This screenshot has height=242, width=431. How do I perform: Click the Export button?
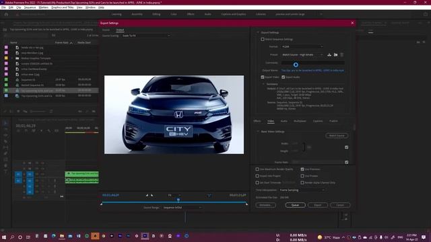[x=318, y=205]
